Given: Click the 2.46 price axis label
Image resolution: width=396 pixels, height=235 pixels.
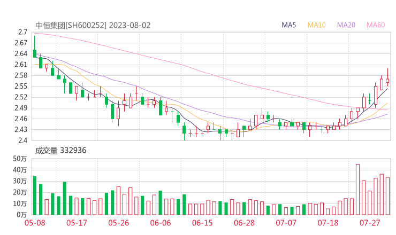Looking at the screenshot, I should coord(21,119).
